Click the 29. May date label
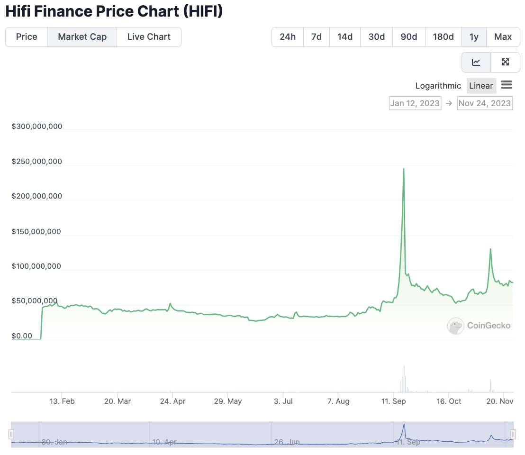Image resolution: width=525 pixels, height=455 pixels. click(x=228, y=401)
